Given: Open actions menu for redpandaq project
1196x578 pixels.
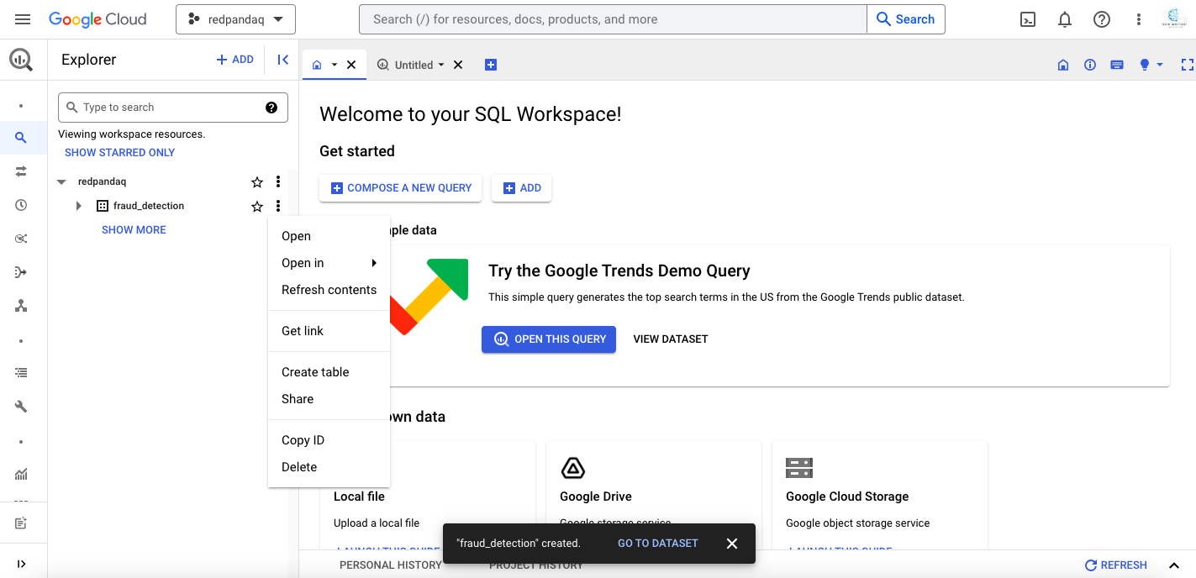Looking at the screenshot, I should coord(278,181).
